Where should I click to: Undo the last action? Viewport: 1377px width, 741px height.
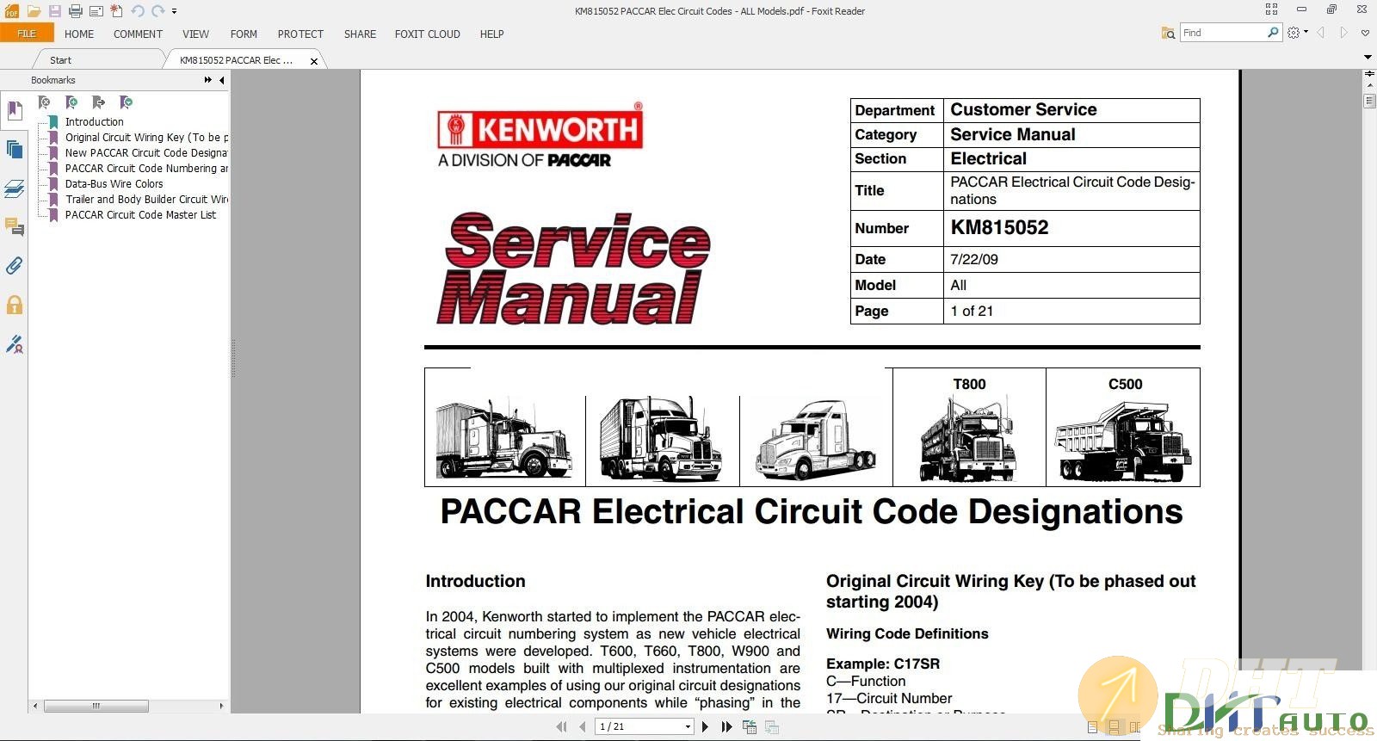[138, 11]
